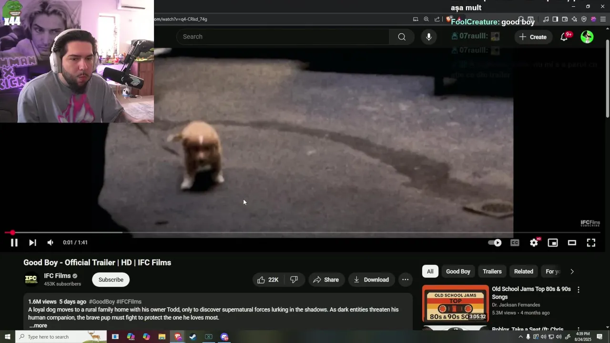Image resolution: width=610 pixels, height=343 pixels.
Task: Mute the video volume
Action: pos(51,242)
